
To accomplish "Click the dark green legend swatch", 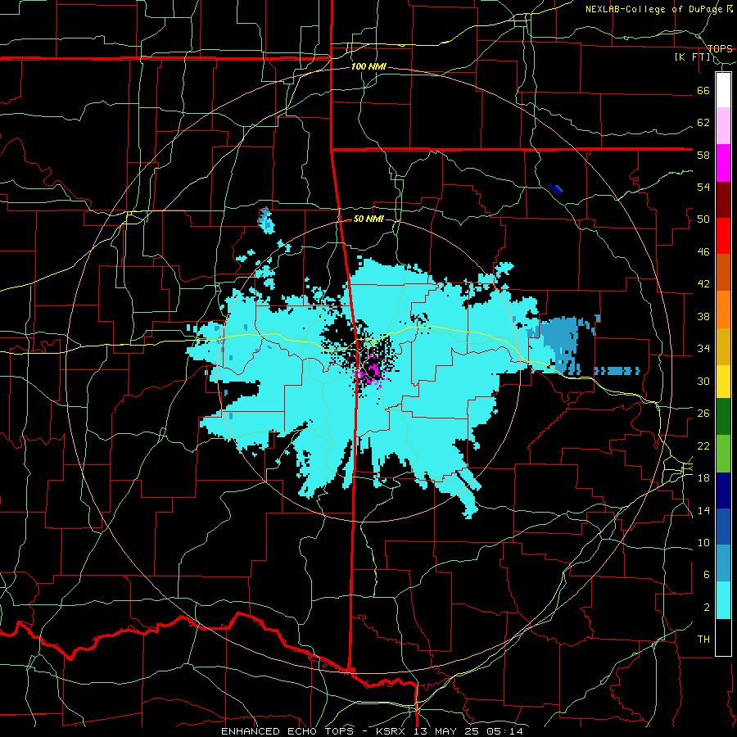I will click(x=723, y=417).
